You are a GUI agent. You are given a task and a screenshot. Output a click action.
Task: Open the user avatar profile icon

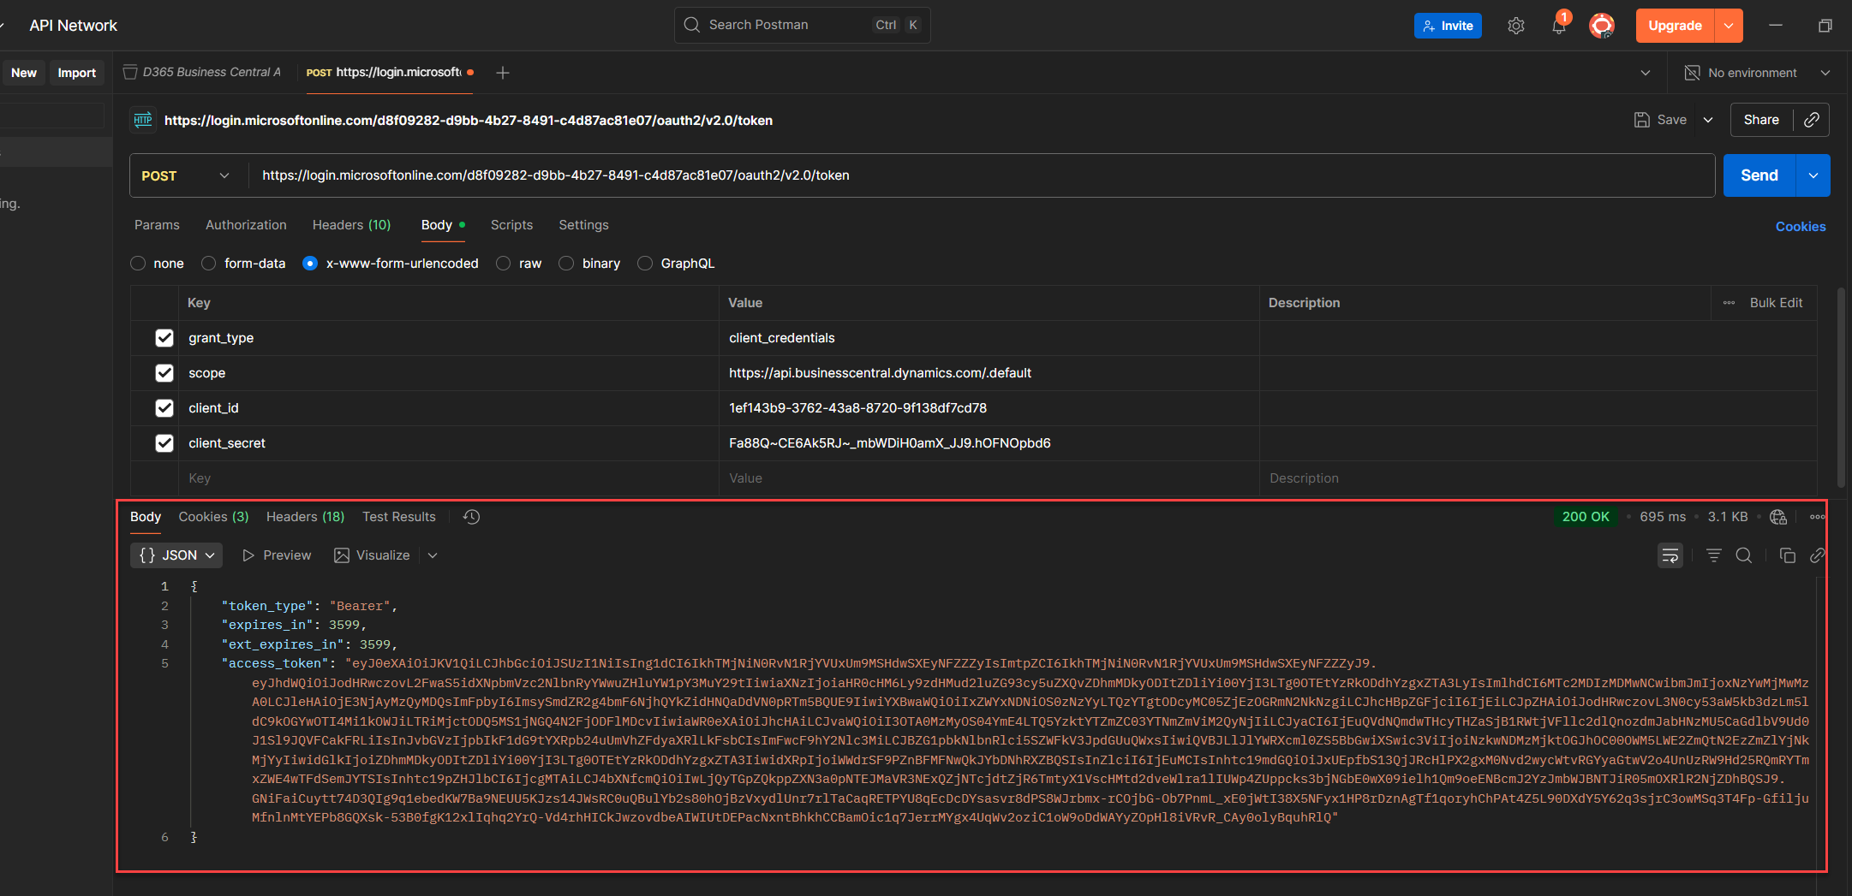[x=1602, y=26]
